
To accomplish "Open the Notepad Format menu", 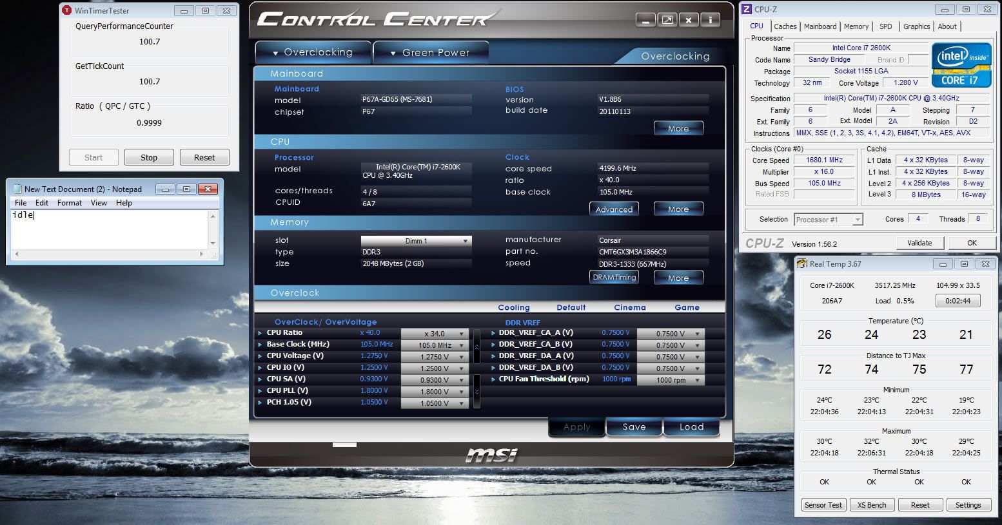I will (x=70, y=203).
